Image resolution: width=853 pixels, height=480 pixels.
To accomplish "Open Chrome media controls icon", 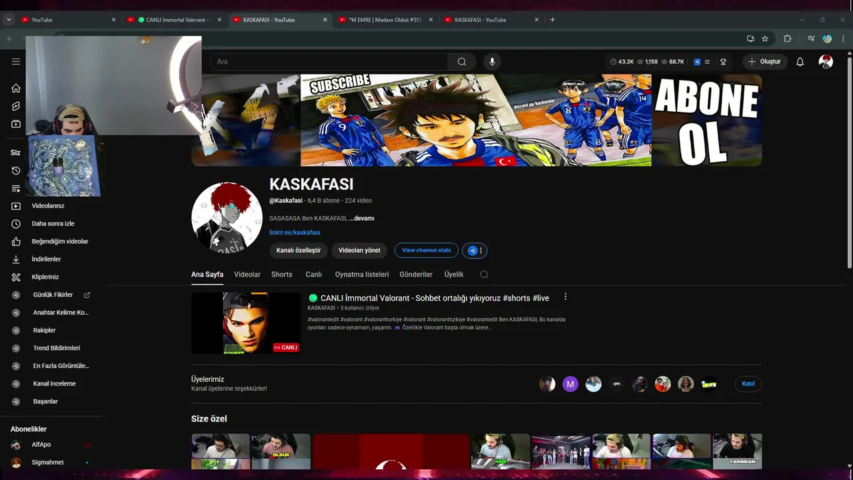I will pyautogui.click(x=811, y=39).
